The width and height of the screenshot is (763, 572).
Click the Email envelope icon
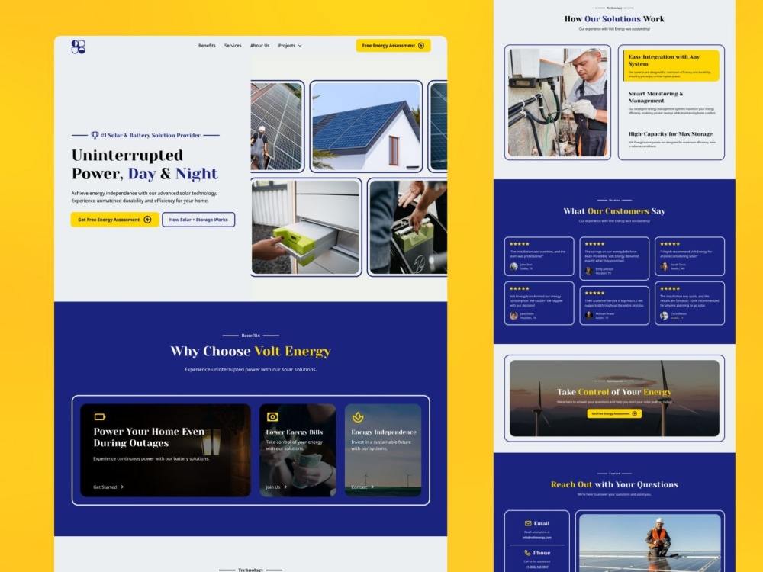pyautogui.click(x=528, y=523)
